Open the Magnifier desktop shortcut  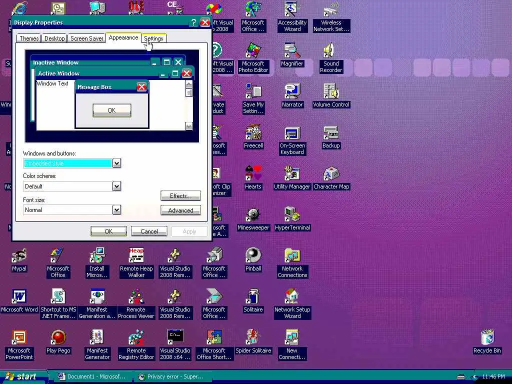coord(292,55)
